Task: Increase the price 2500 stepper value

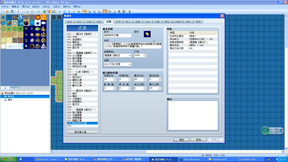Action: pyautogui.click(x=145, y=54)
